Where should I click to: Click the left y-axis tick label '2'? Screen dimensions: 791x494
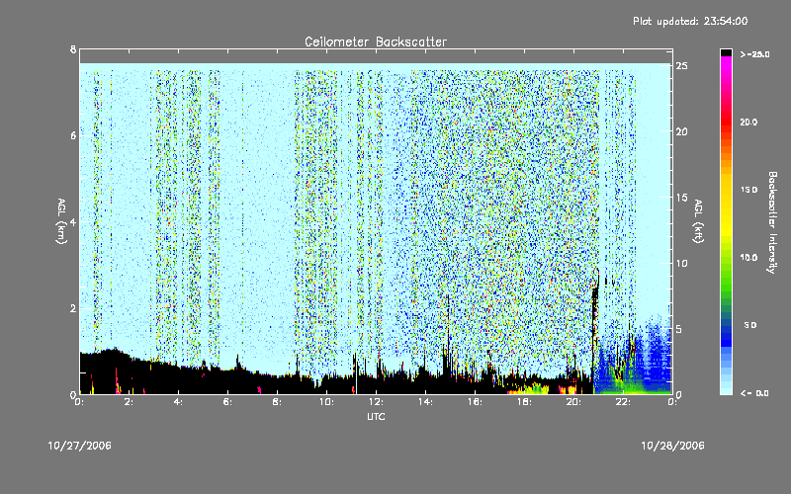(73, 308)
